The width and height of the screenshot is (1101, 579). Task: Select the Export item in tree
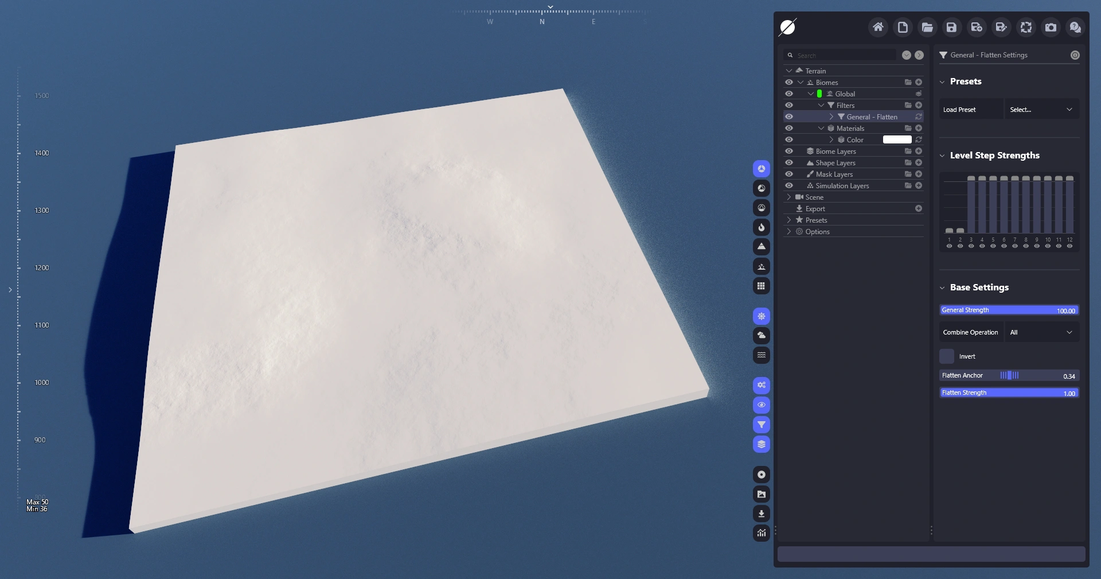[x=815, y=209]
